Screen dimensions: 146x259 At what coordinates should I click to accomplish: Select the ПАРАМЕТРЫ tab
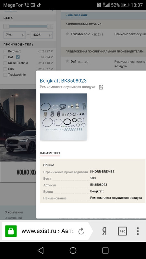coord(50,153)
